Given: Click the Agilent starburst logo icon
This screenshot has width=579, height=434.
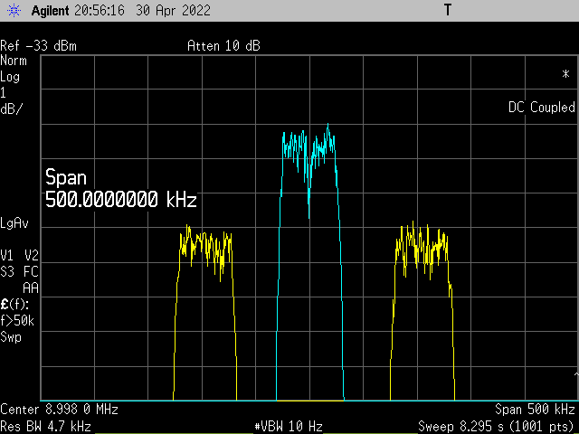Looking at the screenshot, I should [14, 10].
